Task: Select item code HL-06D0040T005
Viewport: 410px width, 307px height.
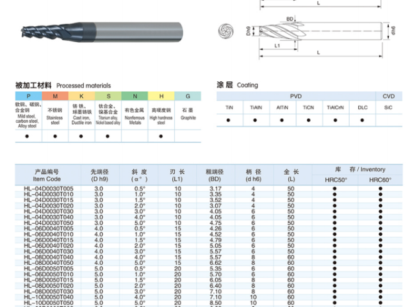Action: click(x=48, y=228)
